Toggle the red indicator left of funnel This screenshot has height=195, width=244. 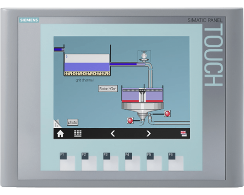130,120
